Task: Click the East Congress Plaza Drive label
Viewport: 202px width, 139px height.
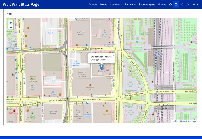Action: [137, 69]
